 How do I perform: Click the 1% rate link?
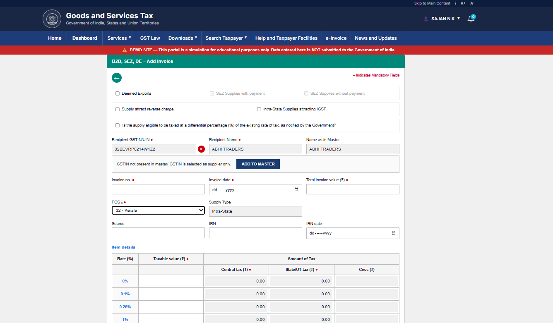pos(125,320)
